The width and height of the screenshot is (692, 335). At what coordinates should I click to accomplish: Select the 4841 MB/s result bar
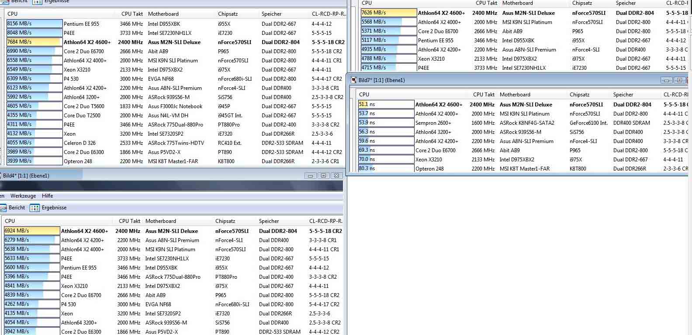(32, 286)
